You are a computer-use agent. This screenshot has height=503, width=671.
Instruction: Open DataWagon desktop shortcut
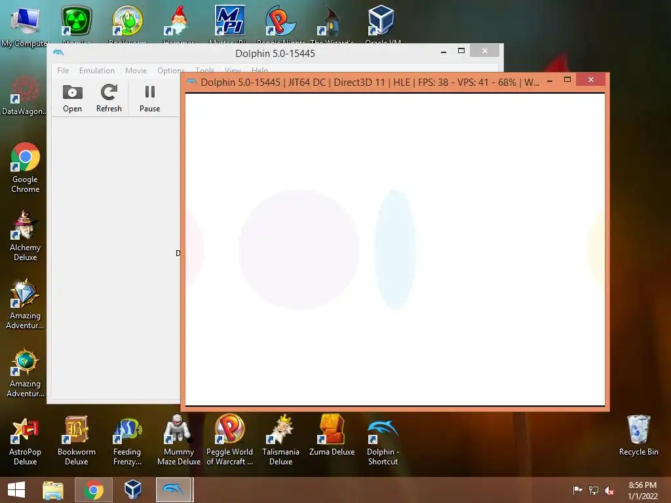[24, 95]
